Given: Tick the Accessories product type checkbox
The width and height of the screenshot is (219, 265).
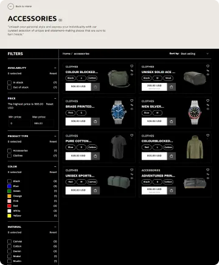Looking at the screenshot, I should pos(9,150).
